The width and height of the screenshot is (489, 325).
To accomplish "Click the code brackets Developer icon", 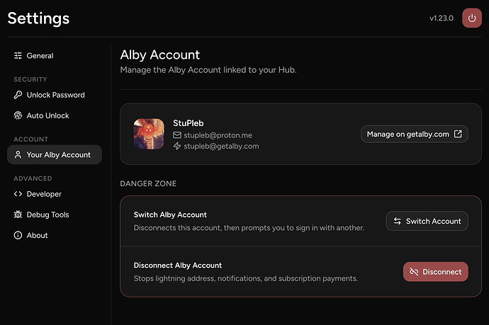I will click(x=18, y=194).
